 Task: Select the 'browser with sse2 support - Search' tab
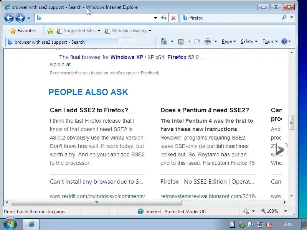tap(63, 42)
